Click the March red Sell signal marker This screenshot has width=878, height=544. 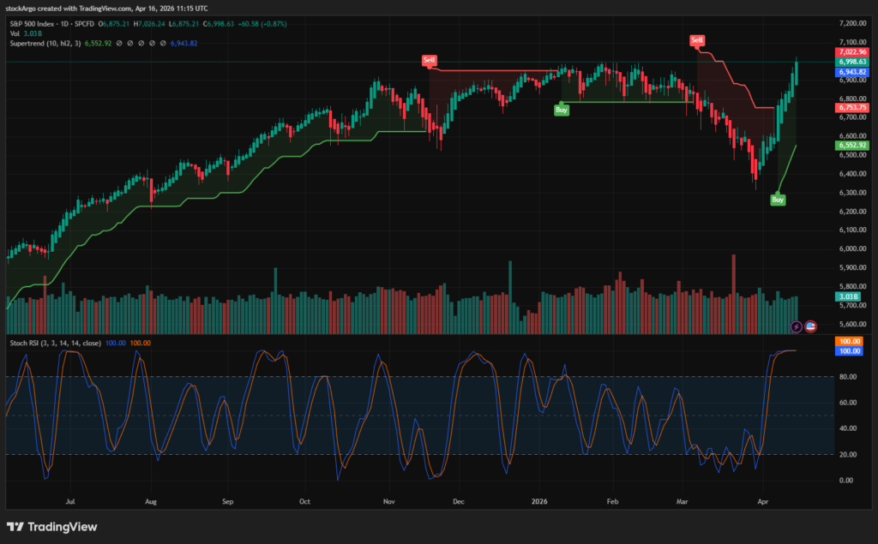click(x=697, y=40)
